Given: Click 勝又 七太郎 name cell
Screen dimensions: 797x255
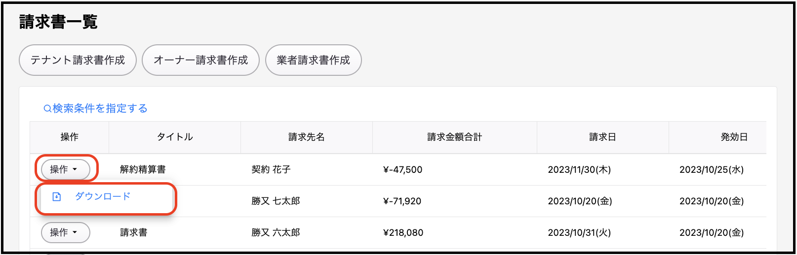Looking at the screenshot, I should 276,201.
